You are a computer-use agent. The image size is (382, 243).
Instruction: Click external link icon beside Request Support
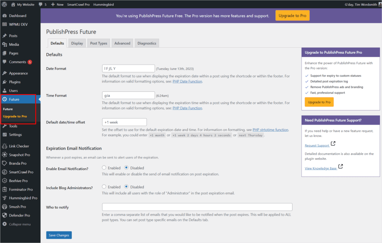point(333,144)
